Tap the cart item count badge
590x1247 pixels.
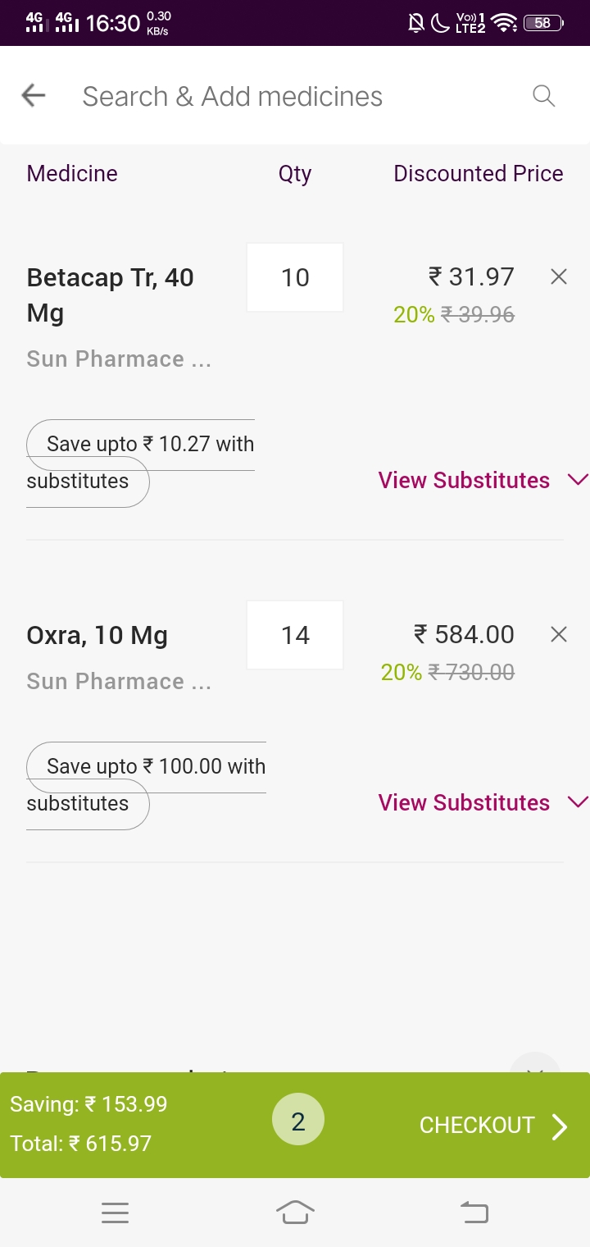298,1121
